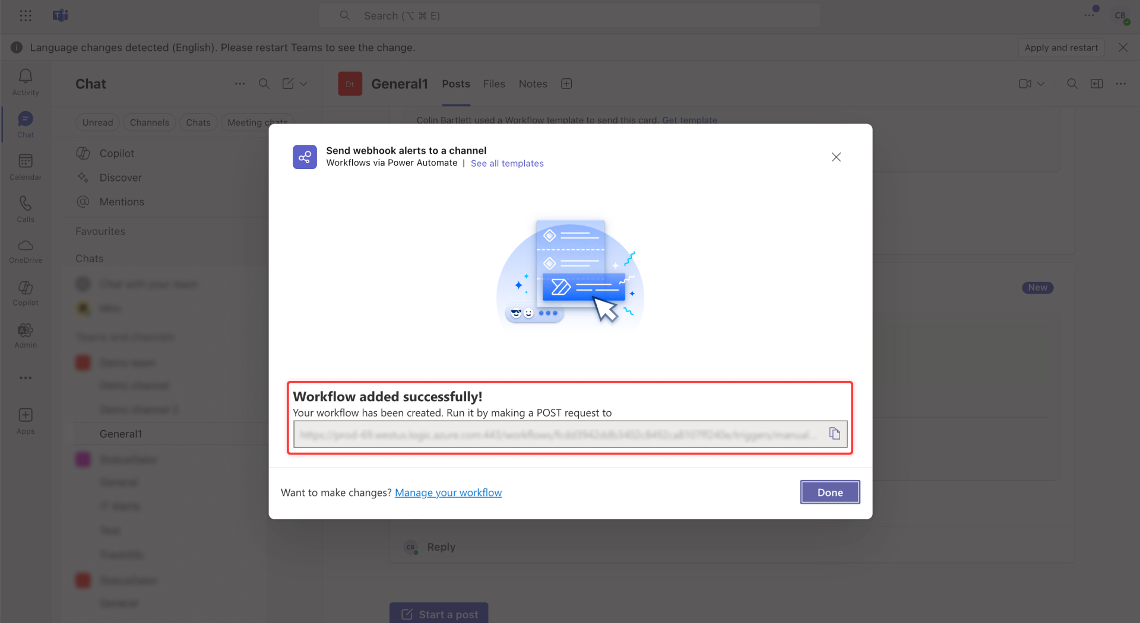Expand the meet options chevron
This screenshot has width=1140, height=623.
(x=1041, y=84)
